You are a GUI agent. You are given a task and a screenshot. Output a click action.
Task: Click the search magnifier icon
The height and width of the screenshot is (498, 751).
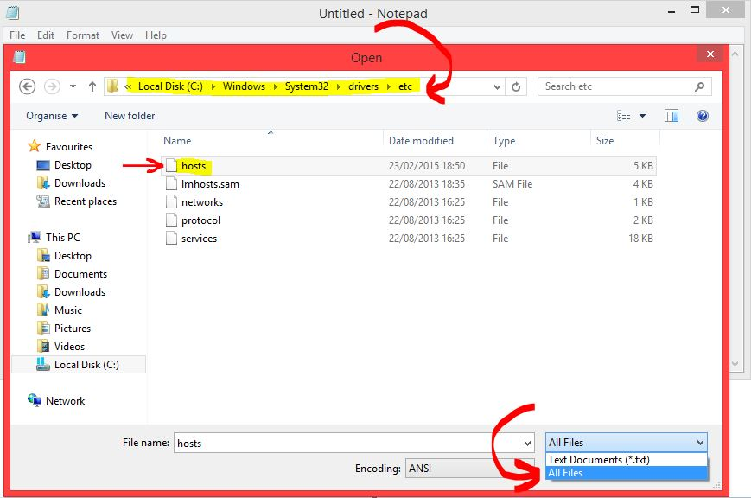click(699, 86)
